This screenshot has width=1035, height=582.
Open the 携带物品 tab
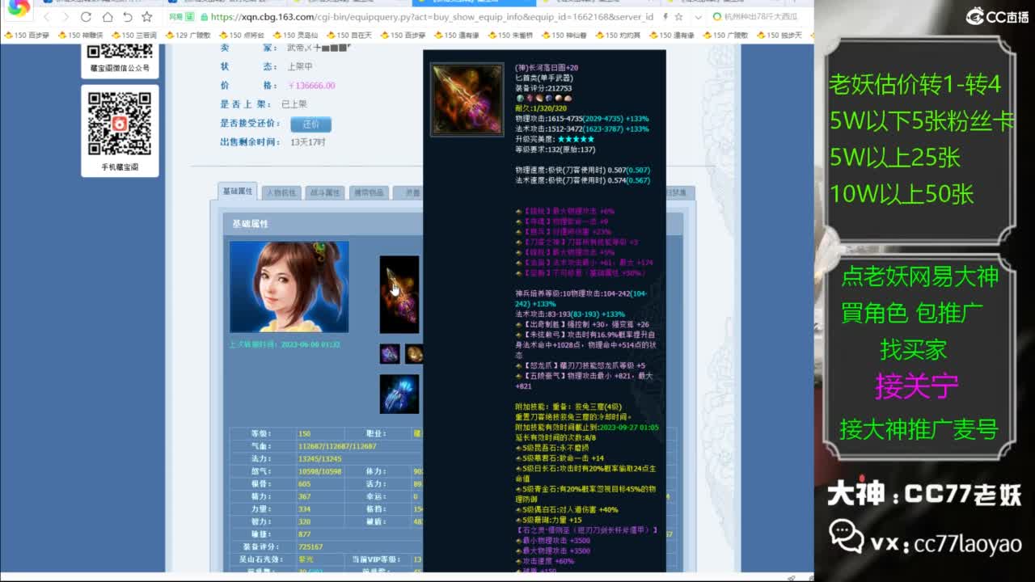point(368,192)
